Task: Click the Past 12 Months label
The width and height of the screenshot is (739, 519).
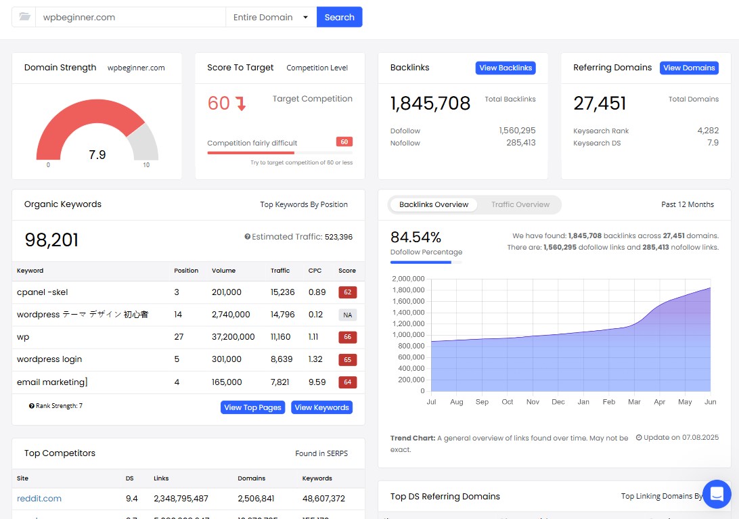Action: [x=687, y=204]
